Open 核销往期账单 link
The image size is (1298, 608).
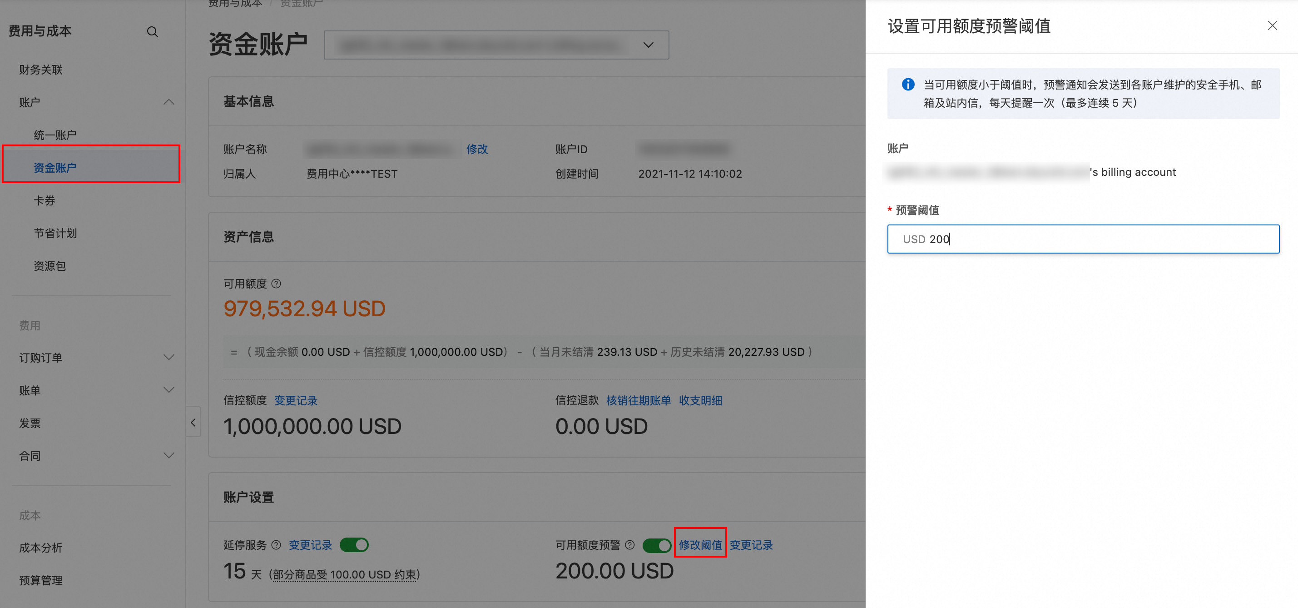(638, 401)
